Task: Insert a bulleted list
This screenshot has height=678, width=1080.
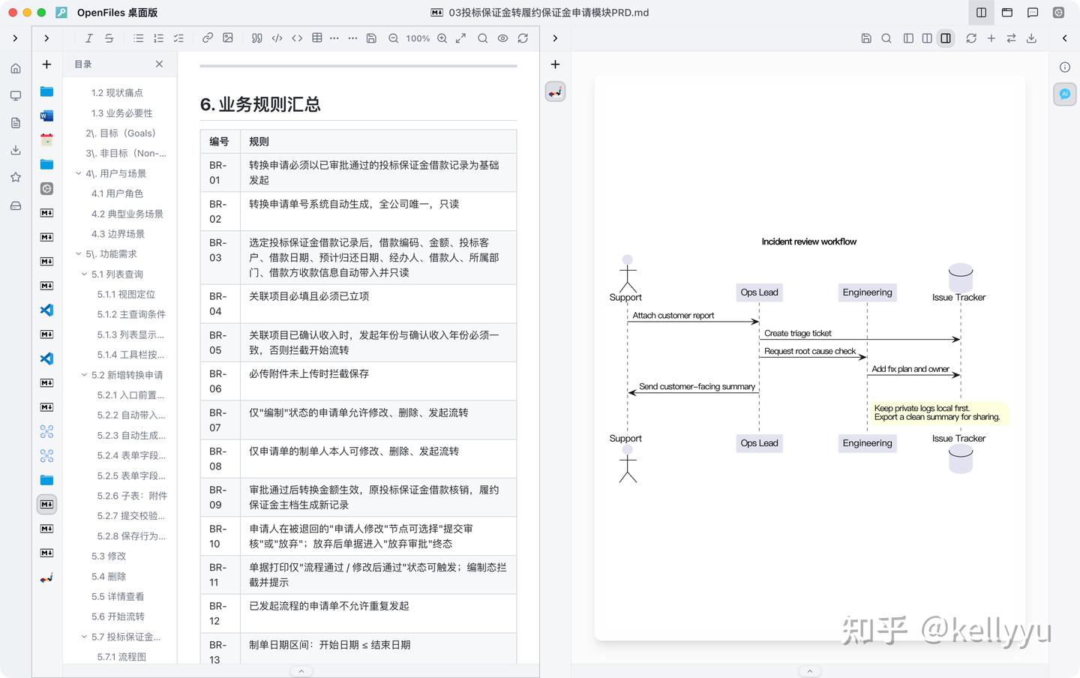Action: 139,38
